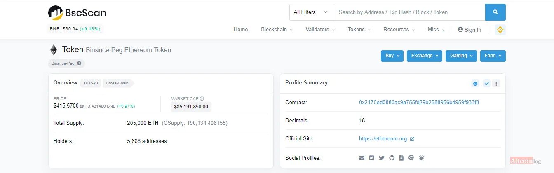
Task: Open the Validators menu
Action: (x=320, y=30)
